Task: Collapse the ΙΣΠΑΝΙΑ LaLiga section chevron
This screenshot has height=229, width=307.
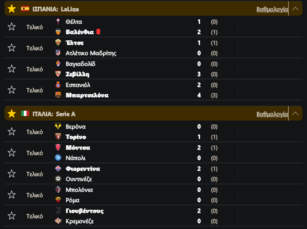Action: pyautogui.click(x=295, y=9)
